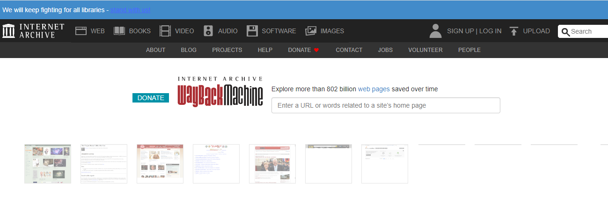This screenshot has height=220, width=608.
Task: Open the WEB menu label
Action: [98, 31]
